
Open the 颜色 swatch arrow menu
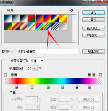(38, 107)
